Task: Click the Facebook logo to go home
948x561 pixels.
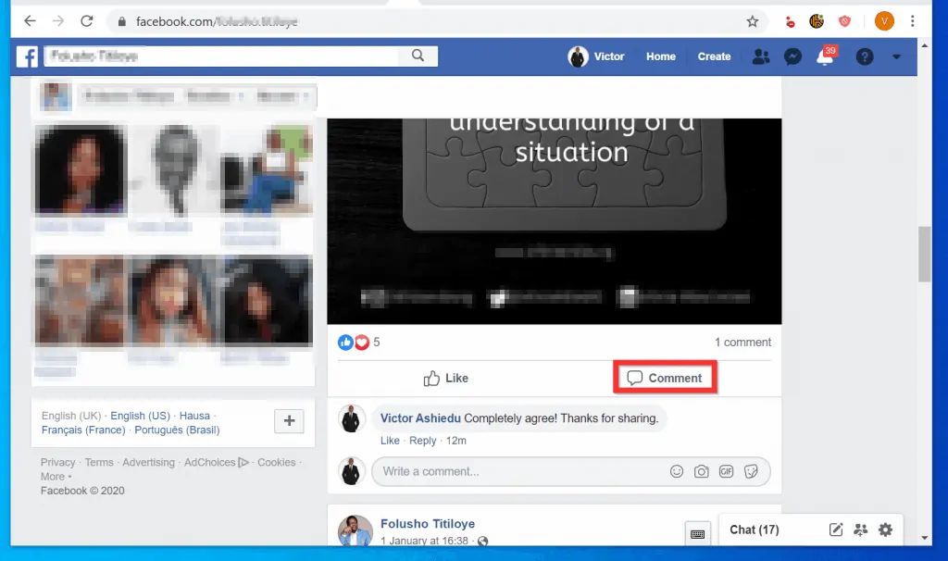Action: tap(26, 56)
